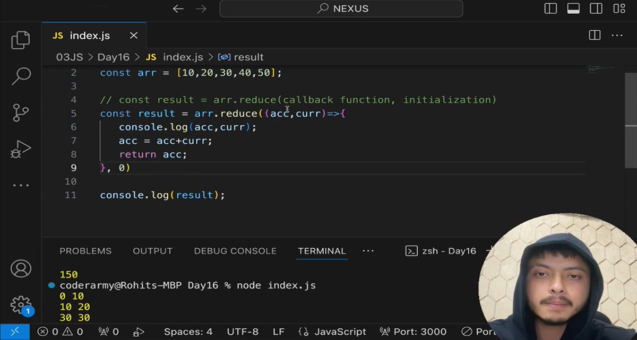
Task: Click 'acc = acc+curr;' on line 7
Action: [x=166, y=141]
